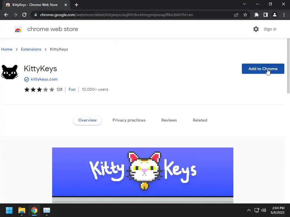
Task: Switch to Privacy practices tab
Action: coord(129,120)
